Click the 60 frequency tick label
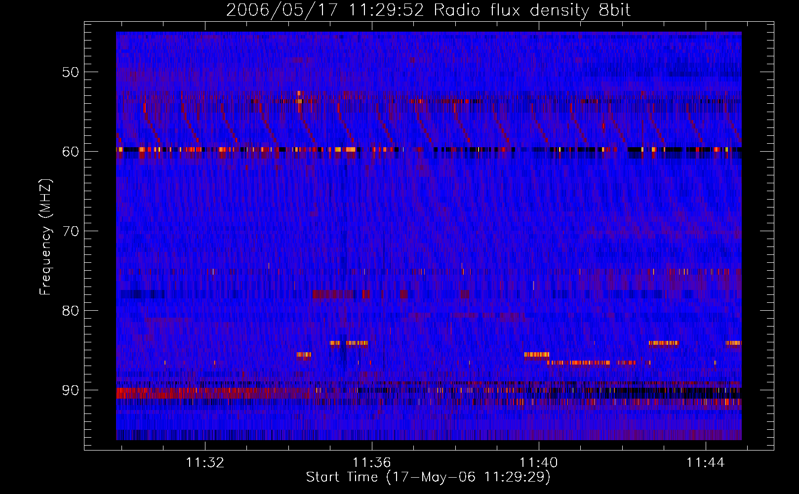Viewport: 799px width, 494px height. [x=71, y=152]
